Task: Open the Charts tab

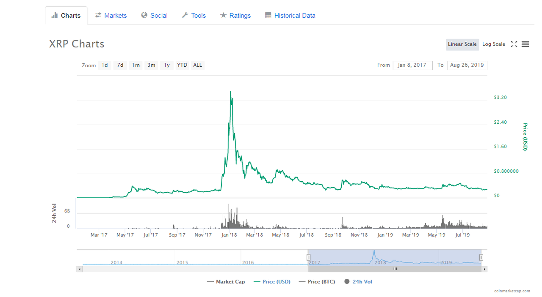Action: coord(66,16)
